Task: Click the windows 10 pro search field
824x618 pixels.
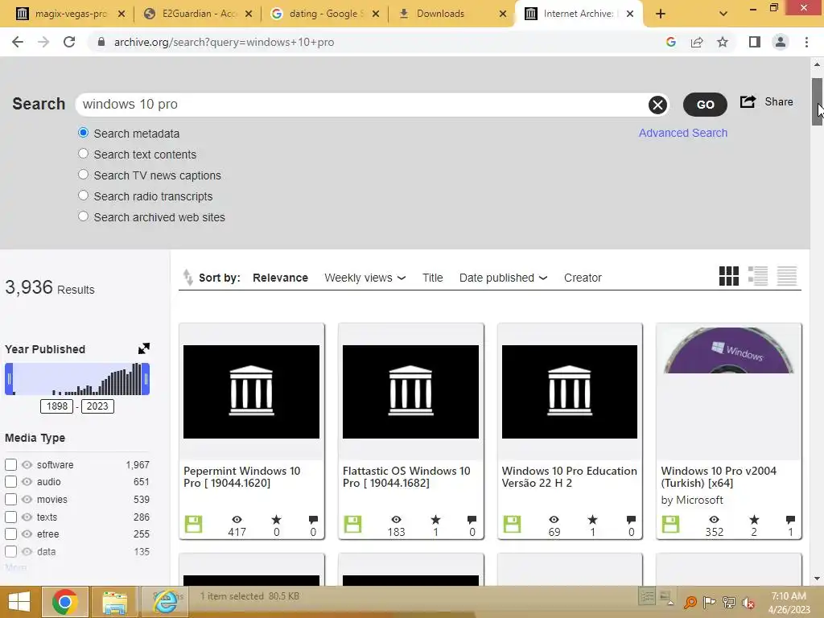Action: pos(363,105)
